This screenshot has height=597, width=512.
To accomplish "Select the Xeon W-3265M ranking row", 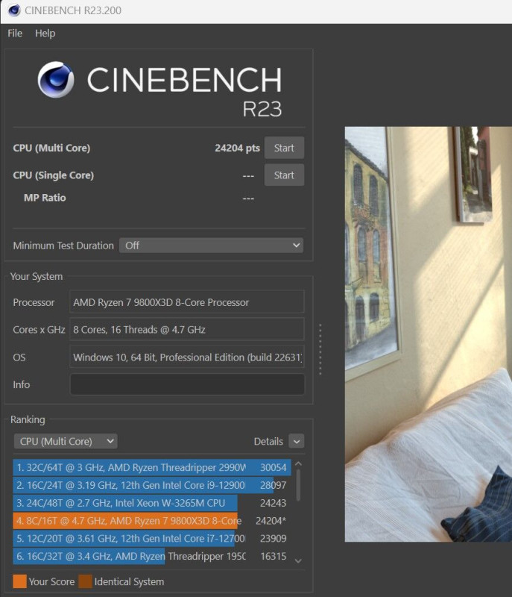I will point(152,503).
